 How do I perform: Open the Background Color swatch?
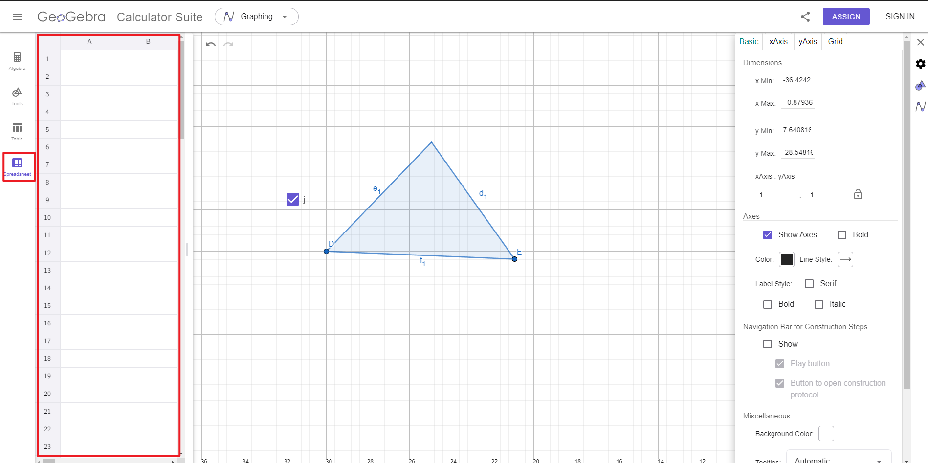pyautogui.click(x=826, y=434)
